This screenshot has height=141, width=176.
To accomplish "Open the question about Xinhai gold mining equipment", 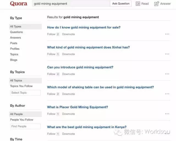I will tap(88, 47).
